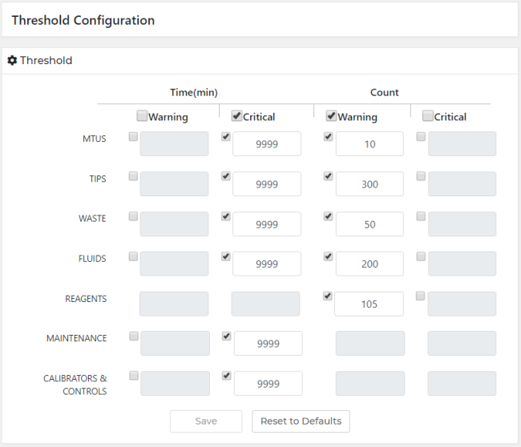521x447 pixels.
Task: Focus the FLUIDS count warning field showing 200
Action: (370, 264)
